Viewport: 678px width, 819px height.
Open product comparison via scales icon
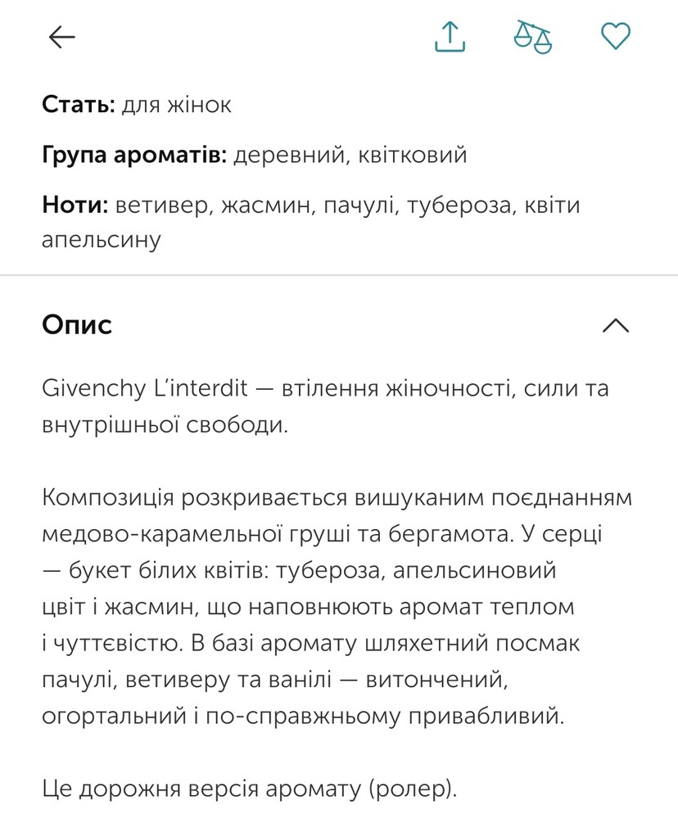(x=532, y=36)
